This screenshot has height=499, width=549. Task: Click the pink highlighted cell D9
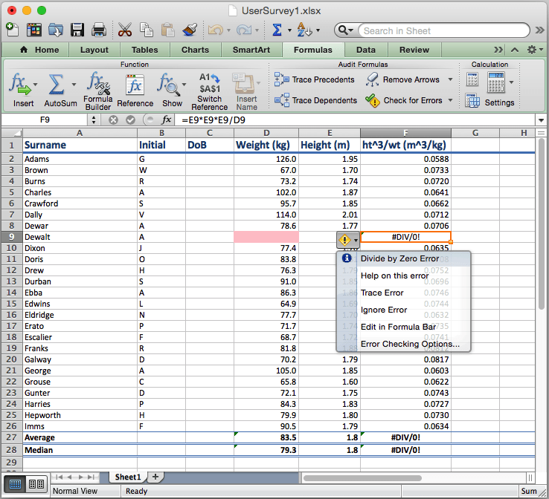pos(266,237)
